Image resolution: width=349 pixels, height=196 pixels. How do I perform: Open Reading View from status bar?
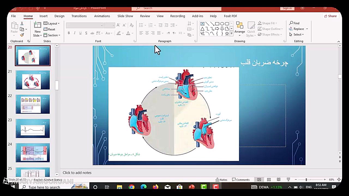point(278,180)
